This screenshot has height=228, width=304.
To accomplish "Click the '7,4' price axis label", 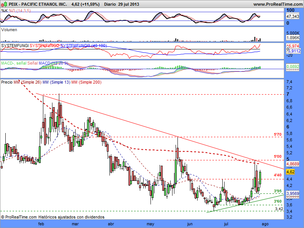I will point(289,82).
